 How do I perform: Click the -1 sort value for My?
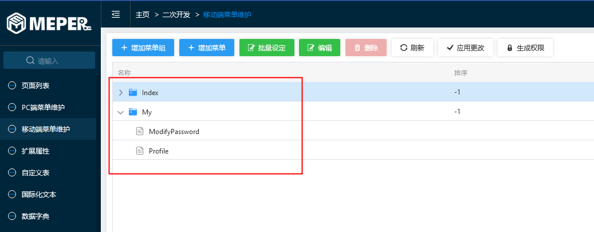click(x=457, y=112)
